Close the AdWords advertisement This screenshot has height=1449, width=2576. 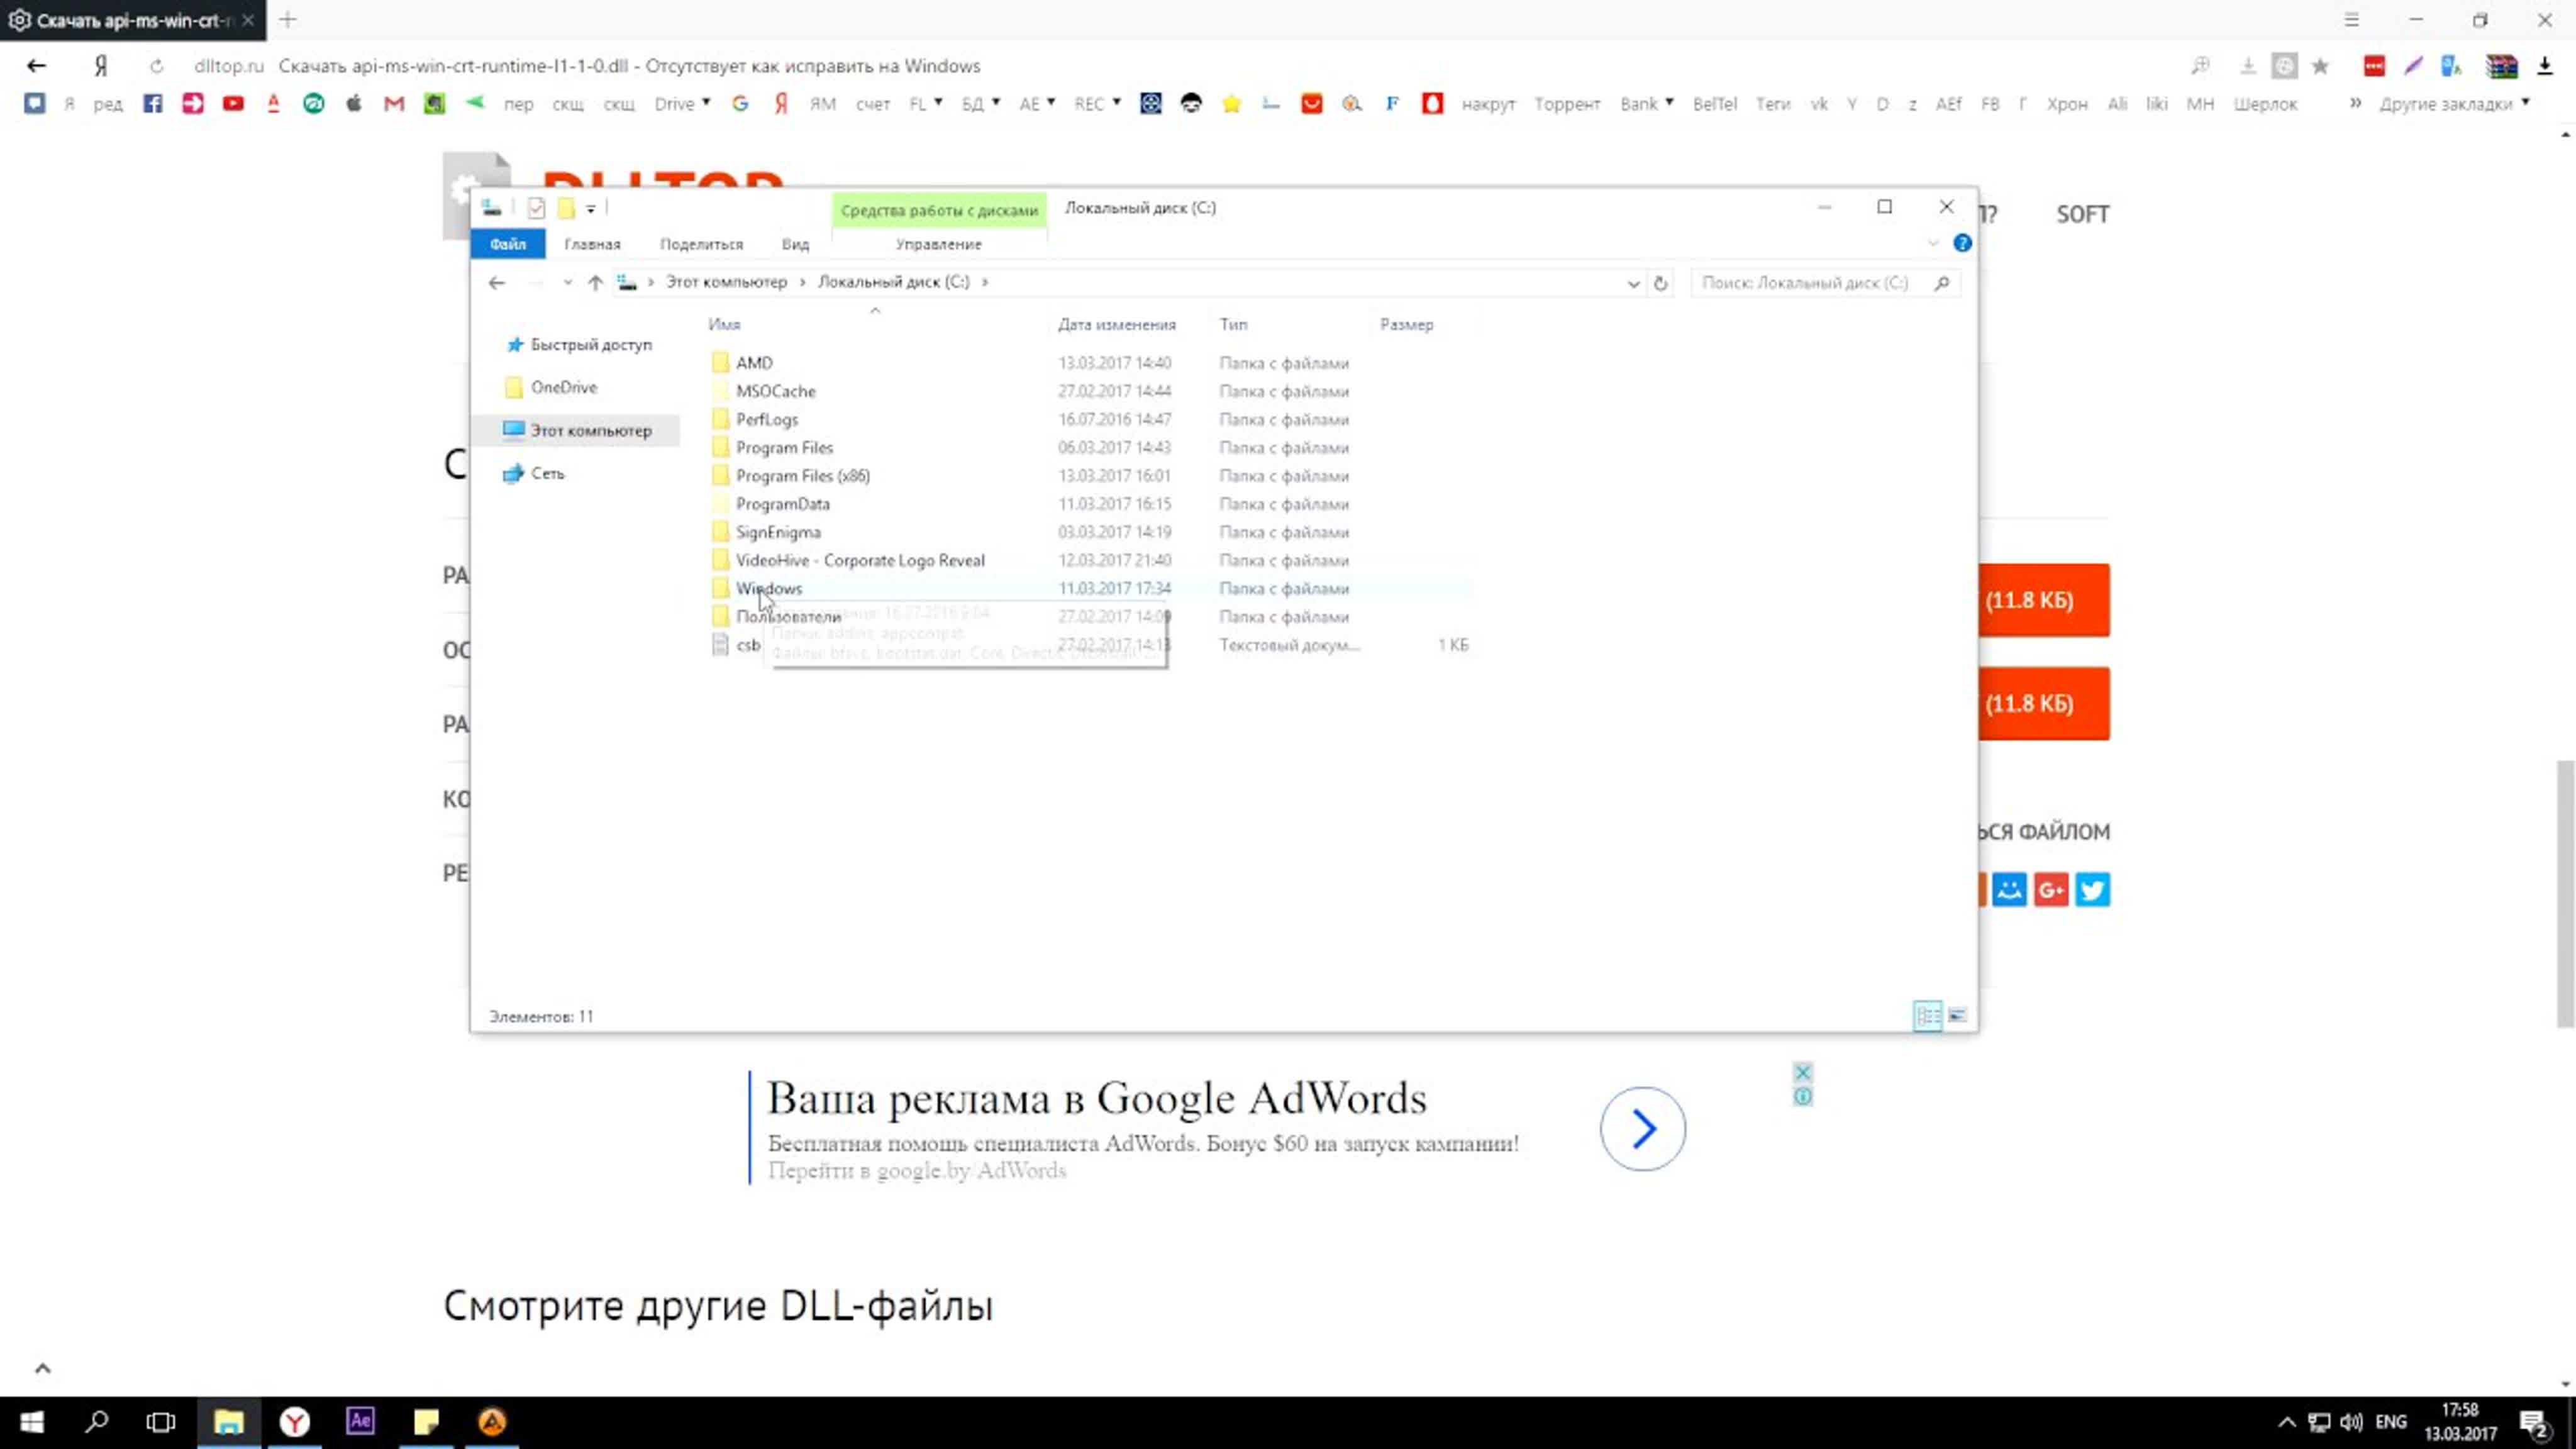tap(1802, 1072)
